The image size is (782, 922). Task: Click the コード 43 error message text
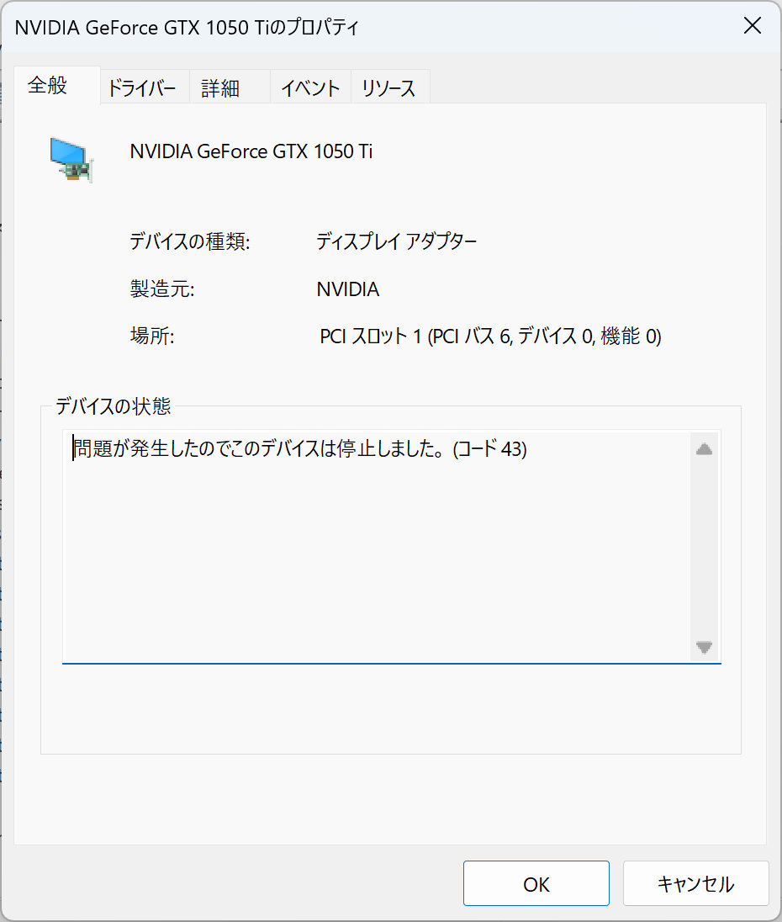299,449
